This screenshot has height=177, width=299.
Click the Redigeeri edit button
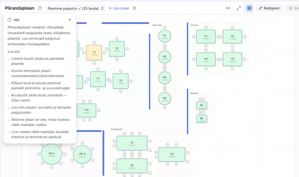(269, 8)
